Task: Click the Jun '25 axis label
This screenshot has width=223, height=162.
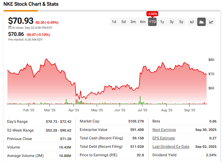Action: [120, 110]
